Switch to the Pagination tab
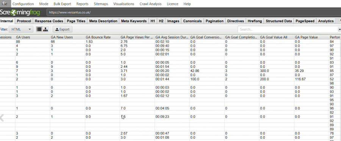 215,21
